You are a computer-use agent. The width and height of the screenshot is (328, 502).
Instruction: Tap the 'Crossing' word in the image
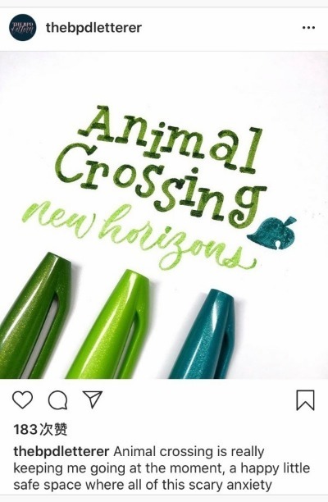[x=162, y=187]
